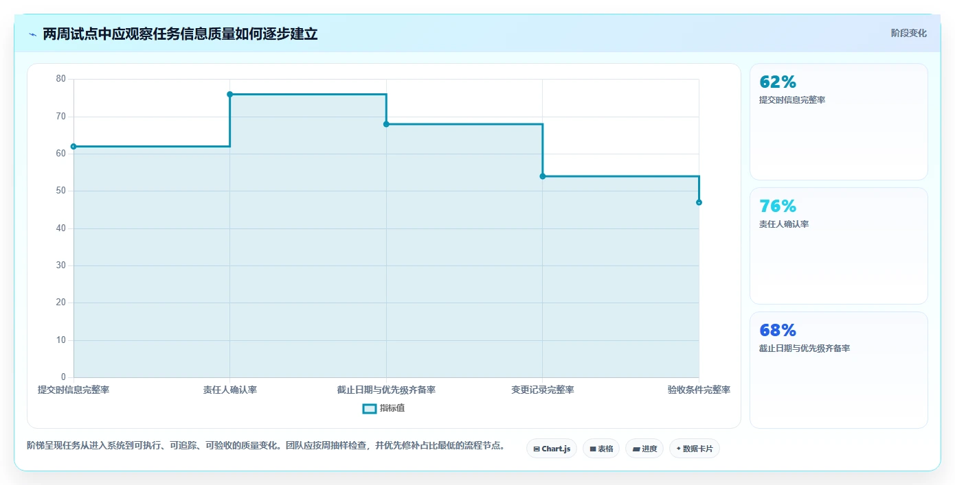Image resolution: width=955 pixels, height=485 pixels.
Task: Click the 62% value card
Action: pyautogui.click(x=838, y=121)
